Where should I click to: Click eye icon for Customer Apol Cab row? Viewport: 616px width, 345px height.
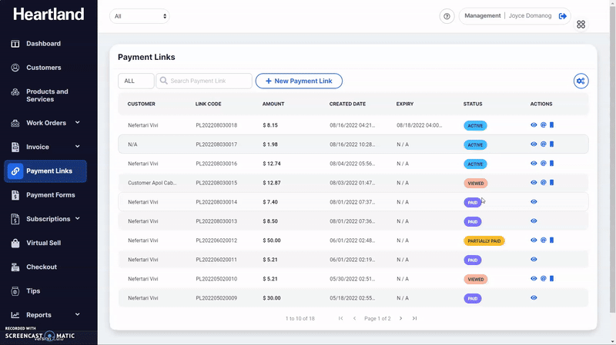(534, 183)
